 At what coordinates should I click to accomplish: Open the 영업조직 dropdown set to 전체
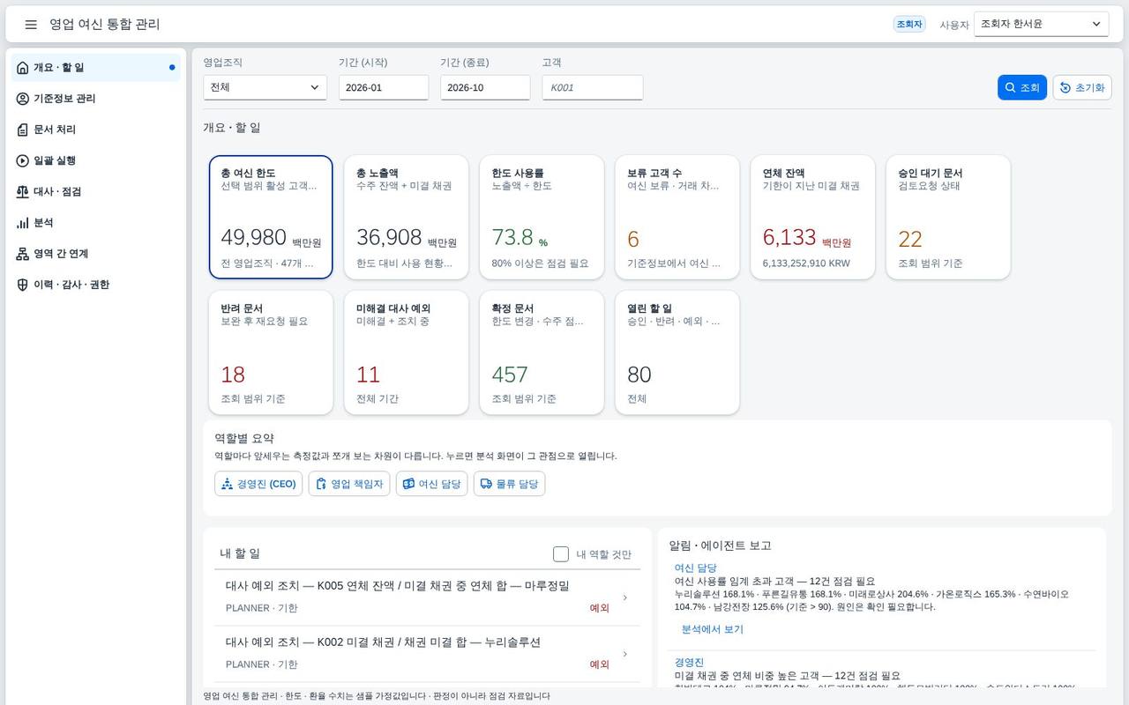click(x=265, y=87)
